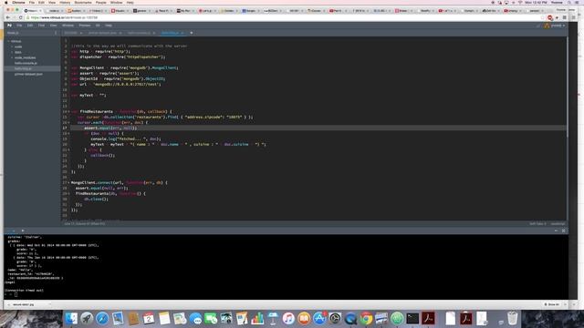Image resolution: width=584 pixels, height=328 pixels.
Task: Click the code editor vertical scrollbar
Action: click(x=567, y=87)
